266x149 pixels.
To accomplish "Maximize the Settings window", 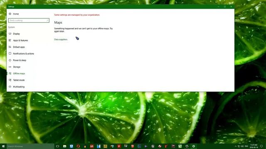I will coord(225,7).
